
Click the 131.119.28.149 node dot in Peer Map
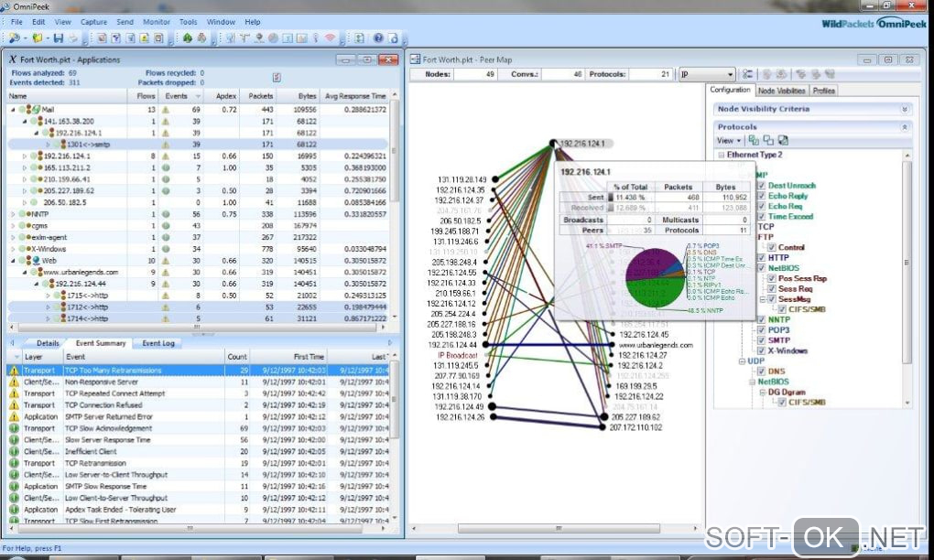point(495,179)
